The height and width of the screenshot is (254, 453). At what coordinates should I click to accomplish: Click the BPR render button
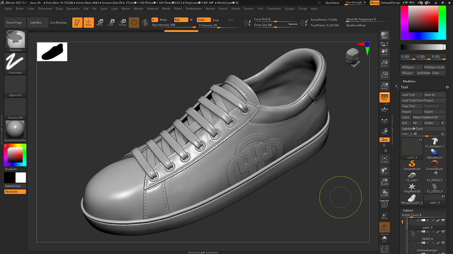[384, 35]
